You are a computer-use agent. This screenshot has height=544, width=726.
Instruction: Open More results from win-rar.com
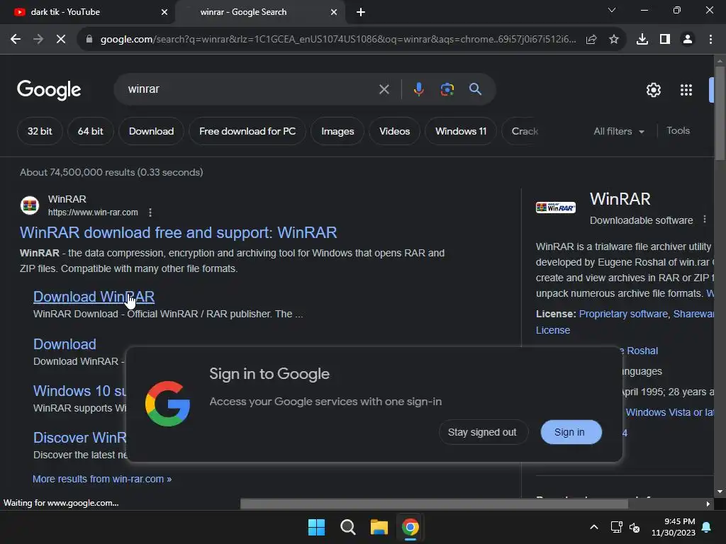coord(102,479)
